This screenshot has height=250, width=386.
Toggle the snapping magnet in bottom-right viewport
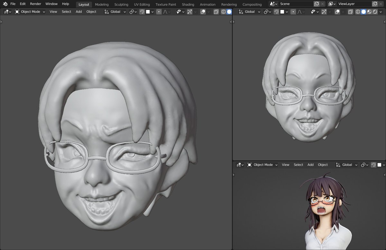click(373, 165)
